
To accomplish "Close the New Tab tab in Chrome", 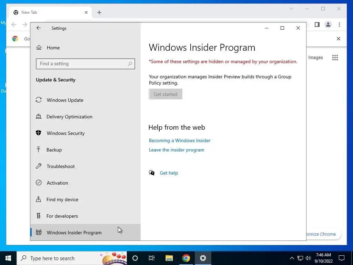I will (86, 13).
